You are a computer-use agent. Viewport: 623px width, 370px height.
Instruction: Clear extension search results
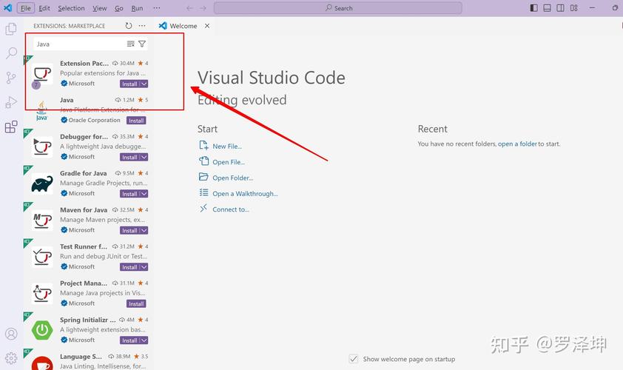pyautogui.click(x=131, y=44)
